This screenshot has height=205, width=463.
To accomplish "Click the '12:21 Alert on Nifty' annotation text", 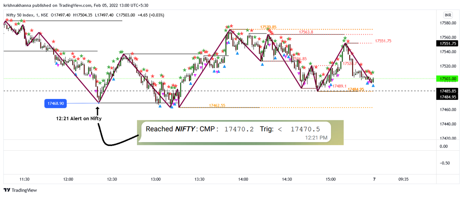I will (78, 118).
